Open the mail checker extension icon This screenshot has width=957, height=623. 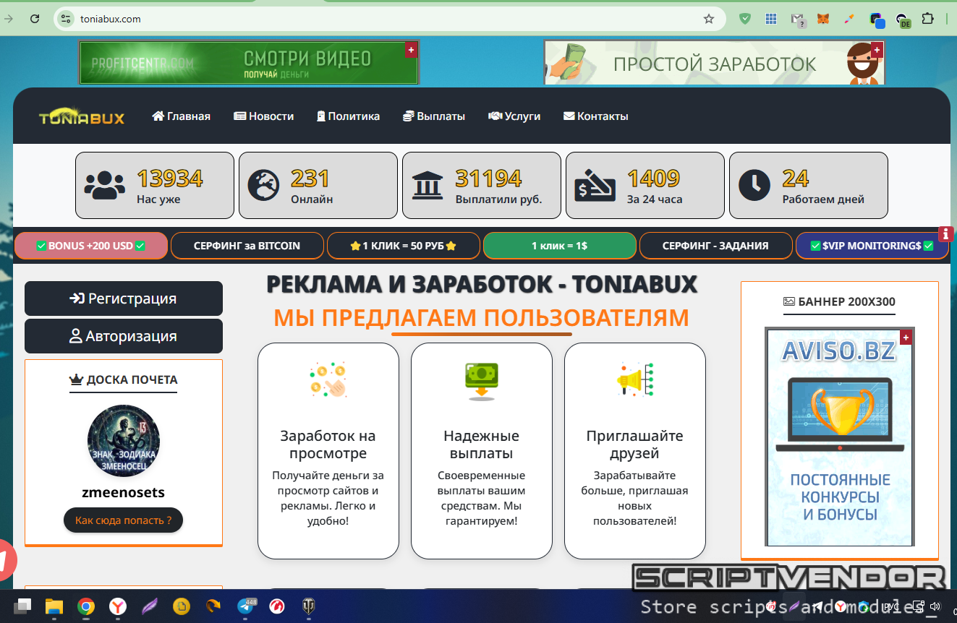click(798, 20)
